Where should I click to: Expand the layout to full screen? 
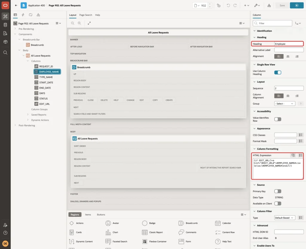pyautogui.click(x=89, y=23)
